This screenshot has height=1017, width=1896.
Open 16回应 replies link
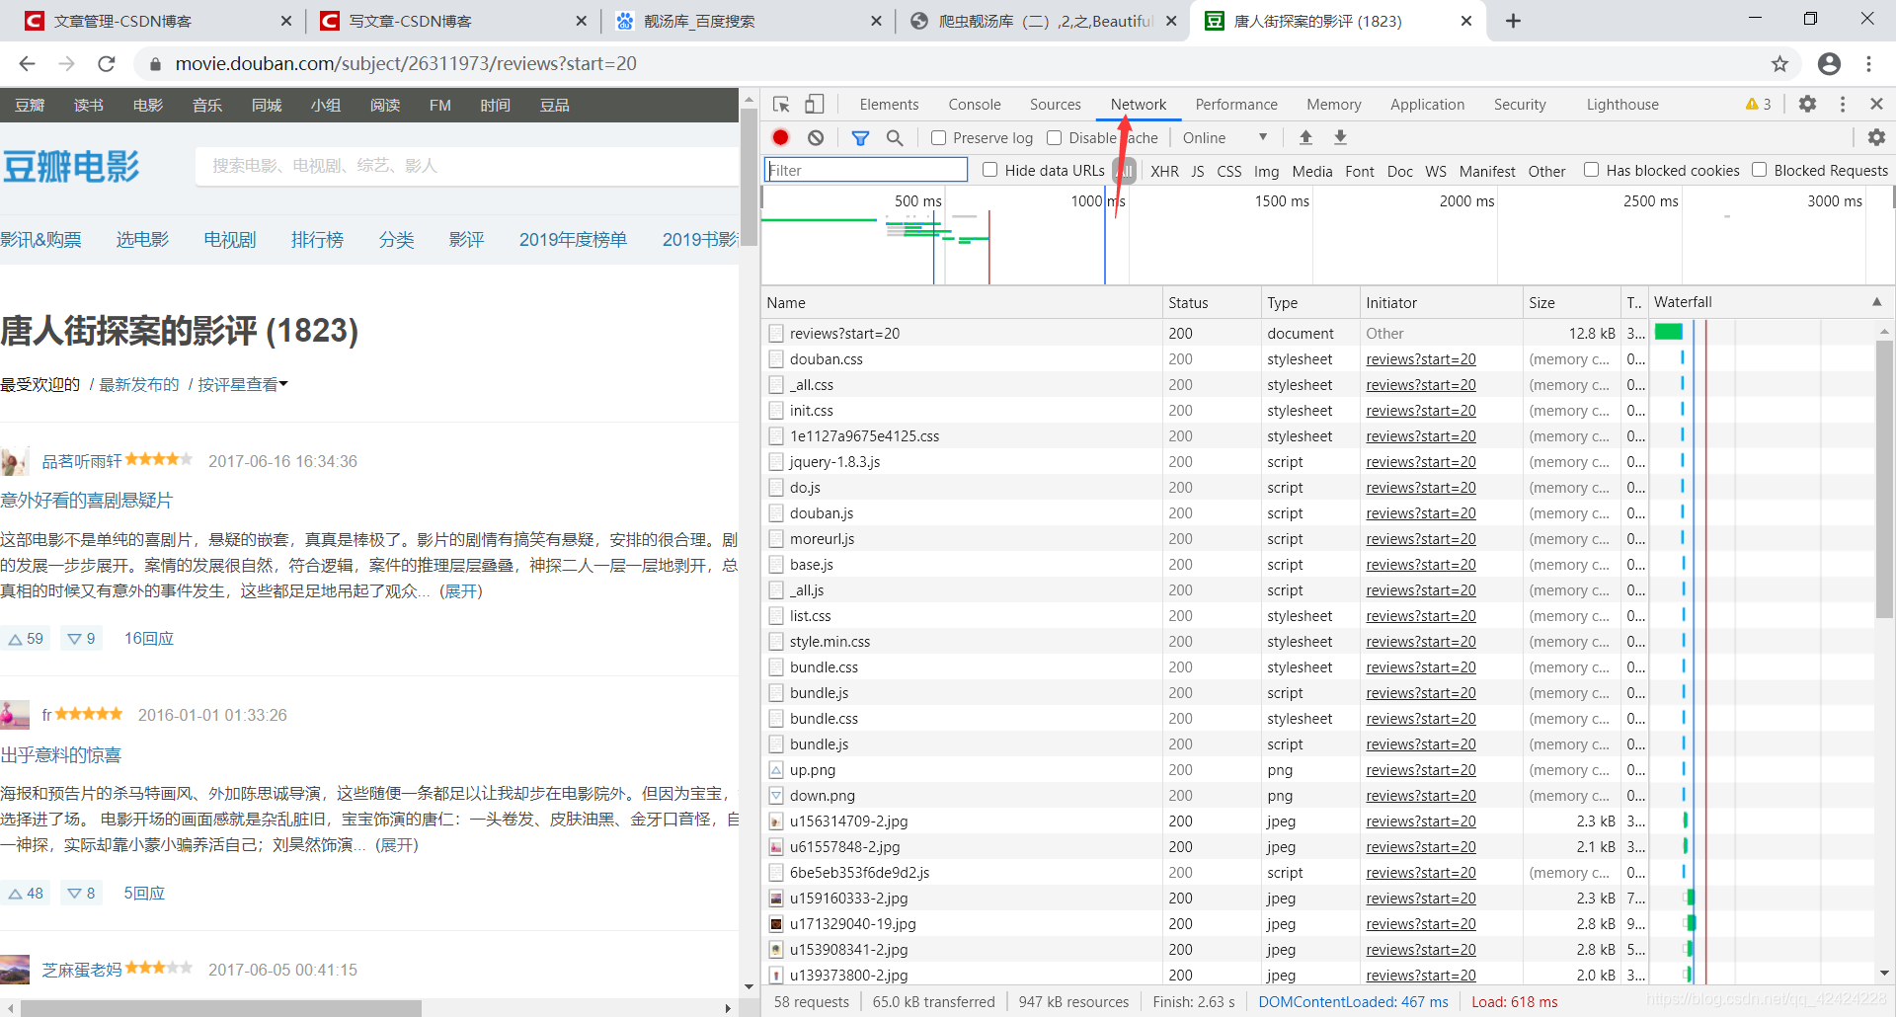click(148, 639)
